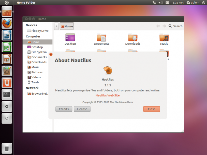This screenshot has height=155, width=207.
Task: Select File System in sidebar
Action: click(38, 52)
